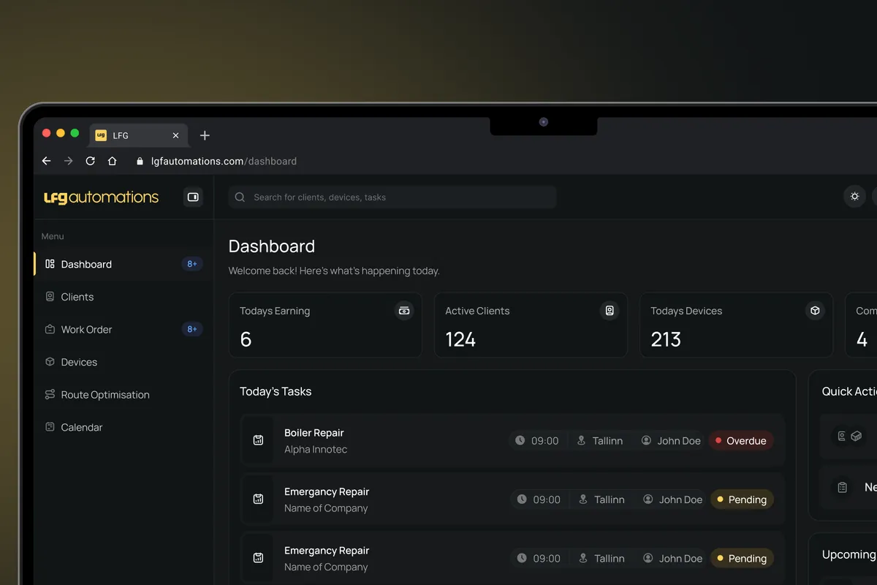Open the LFG automations logo link
Screen dimensions: 877x585
point(100,197)
